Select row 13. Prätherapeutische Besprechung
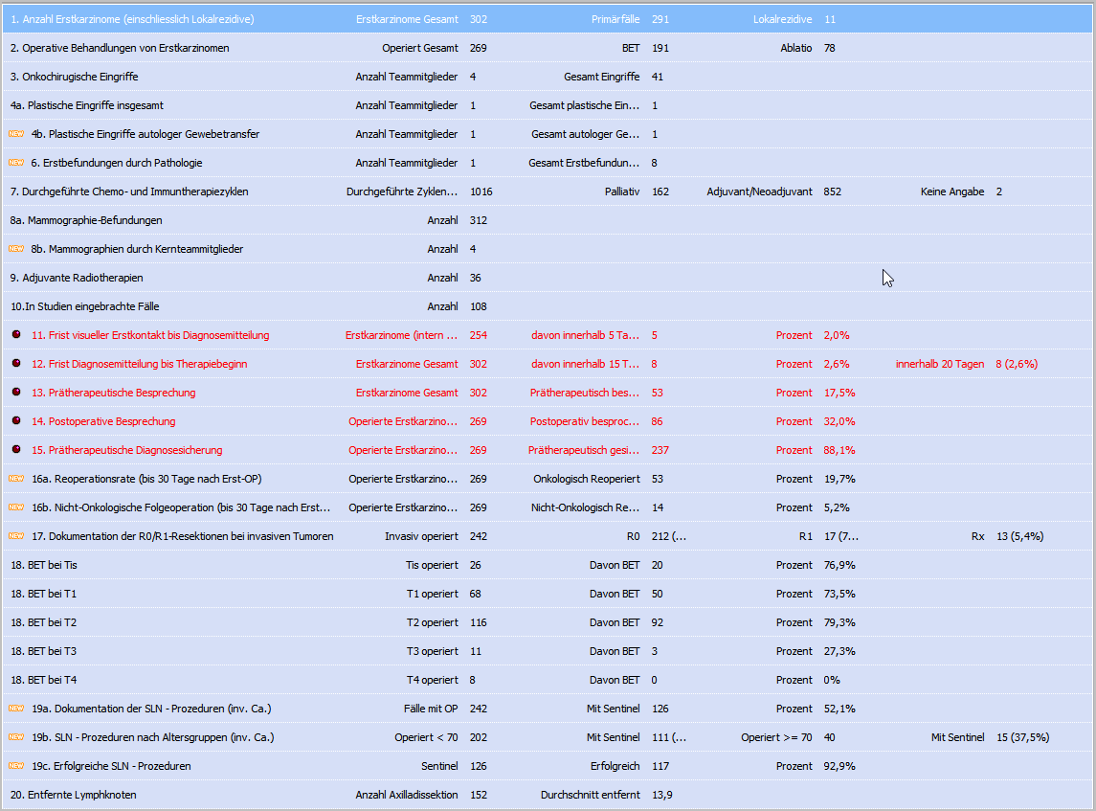 pos(547,393)
